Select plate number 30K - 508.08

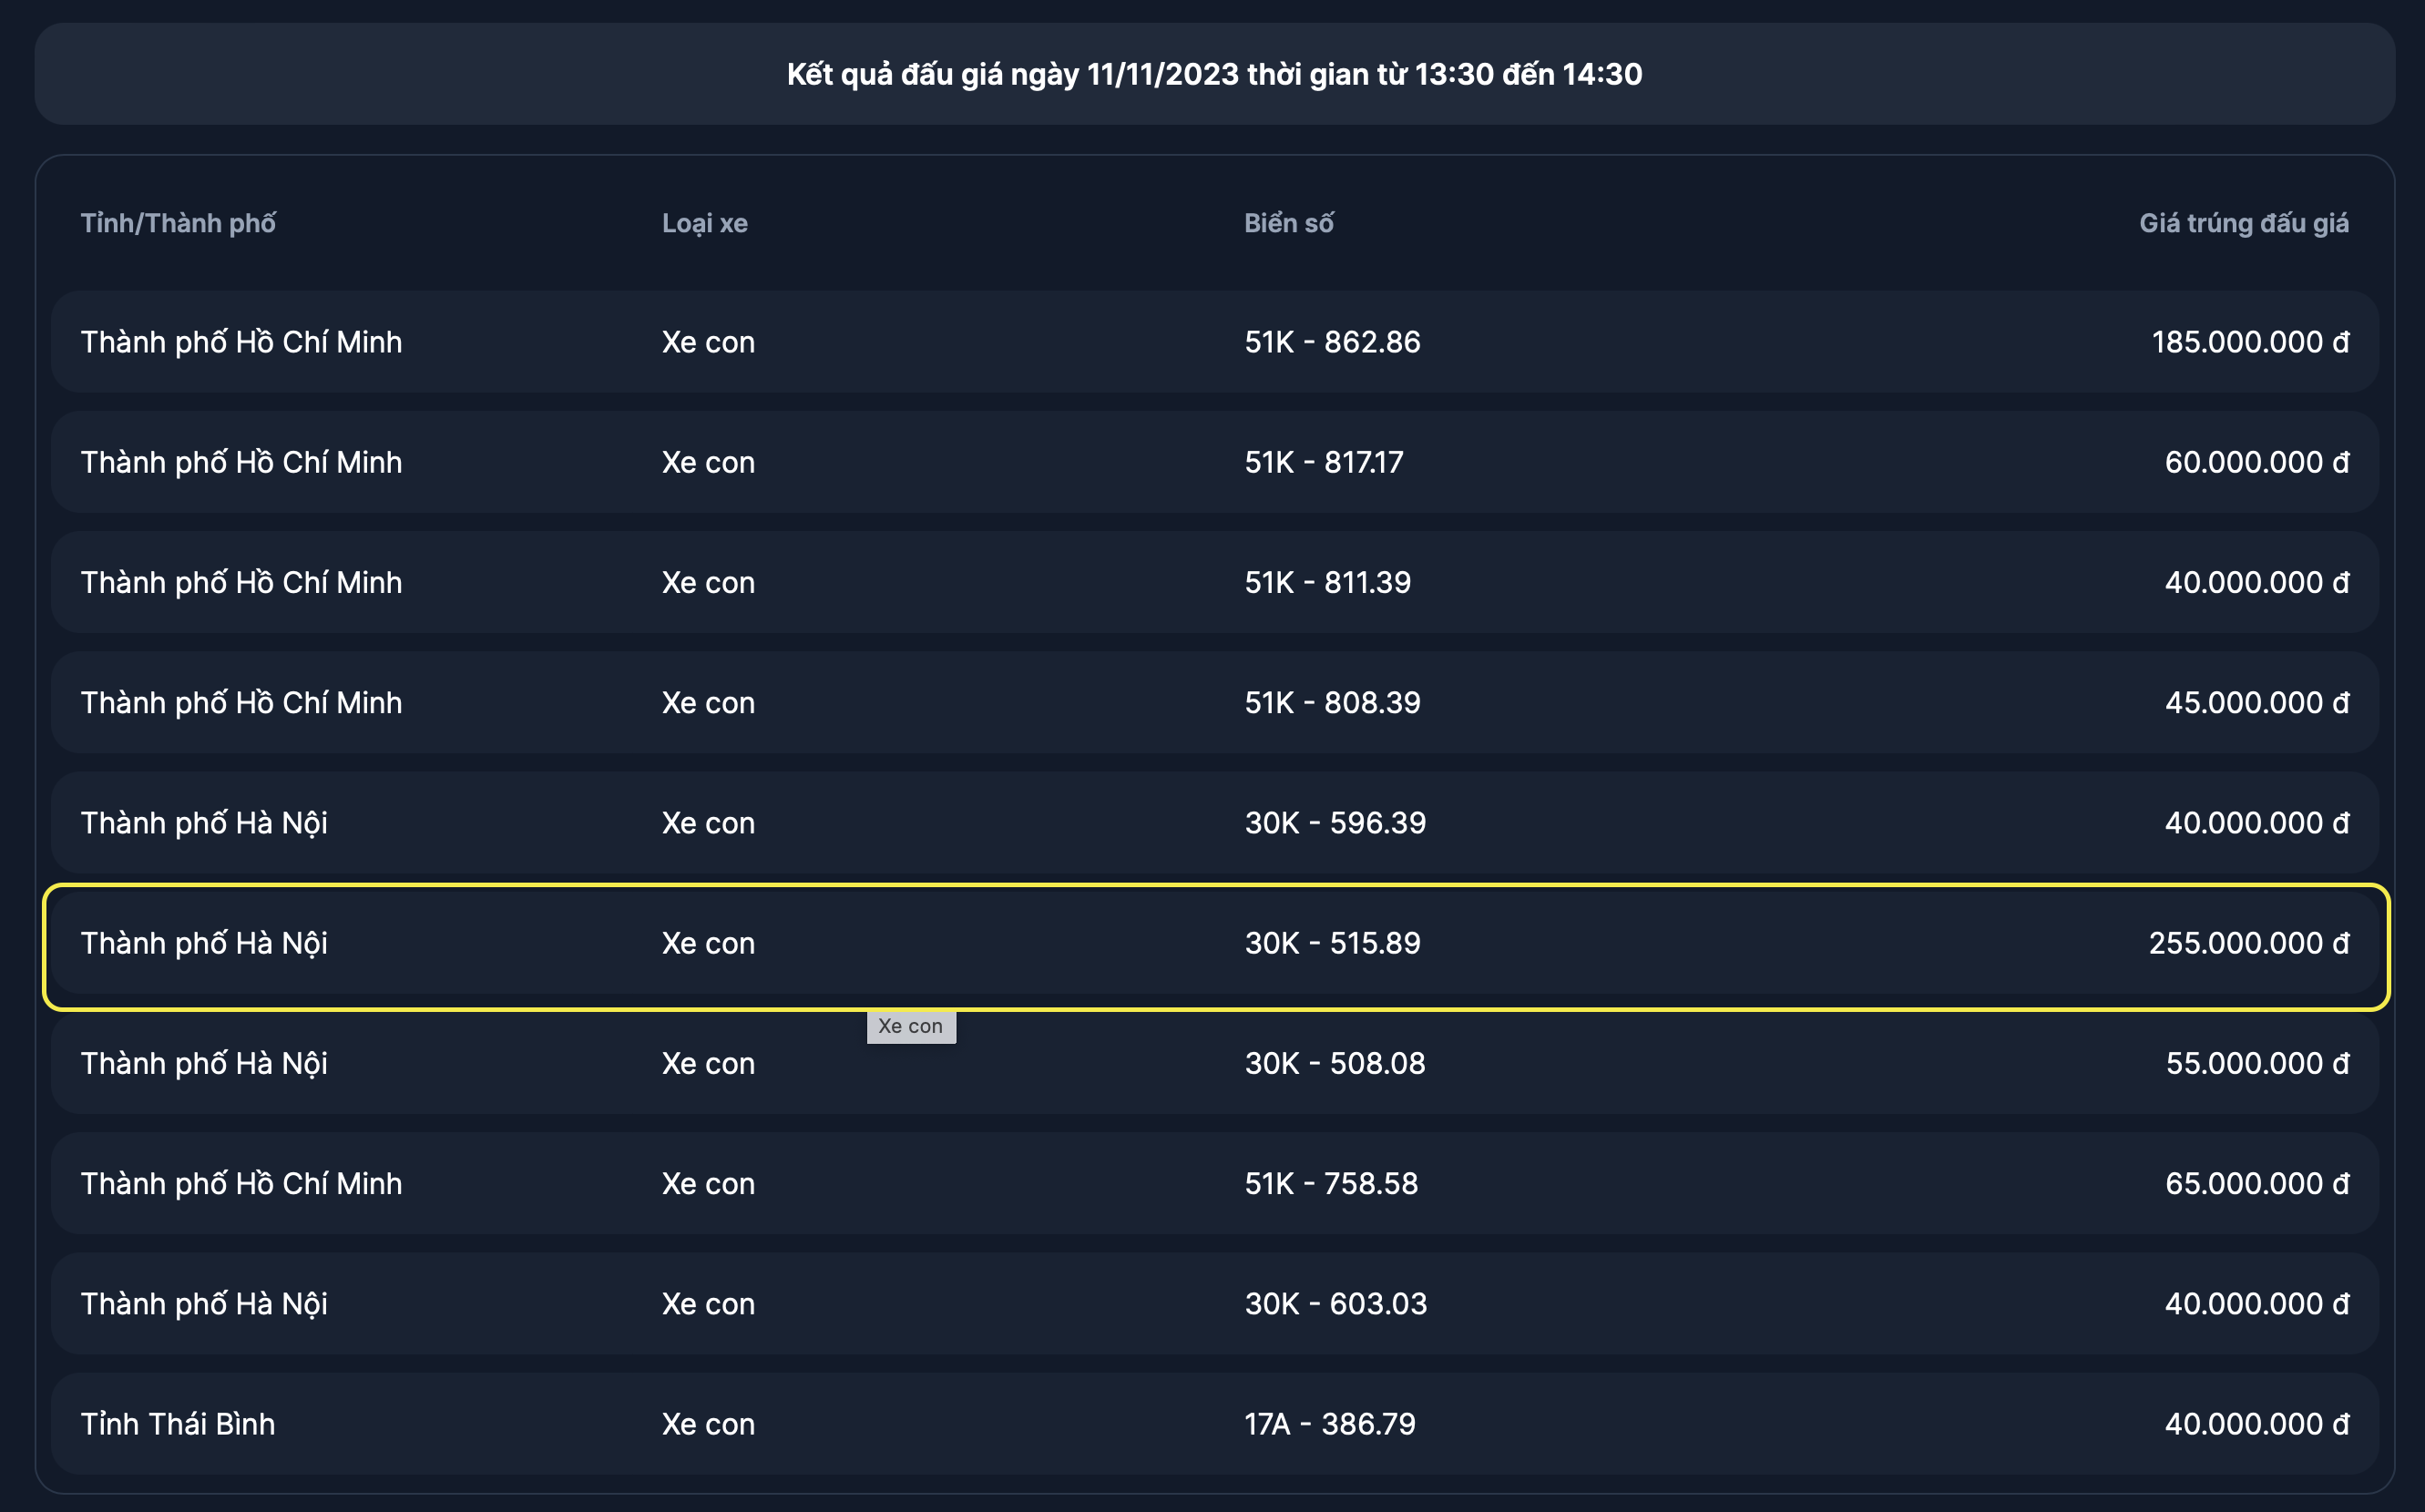[x=1335, y=1063]
